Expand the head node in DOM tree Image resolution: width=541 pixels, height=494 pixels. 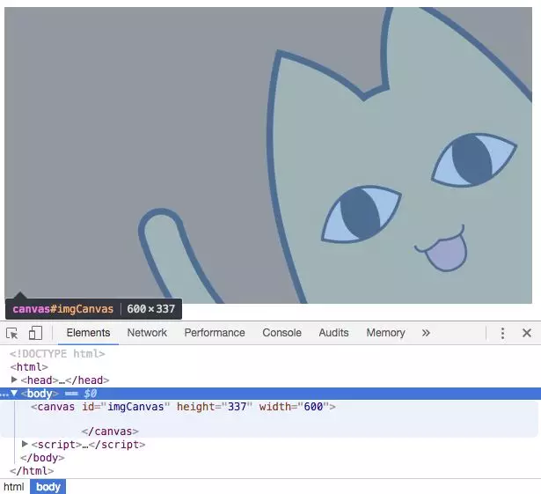tap(14, 380)
